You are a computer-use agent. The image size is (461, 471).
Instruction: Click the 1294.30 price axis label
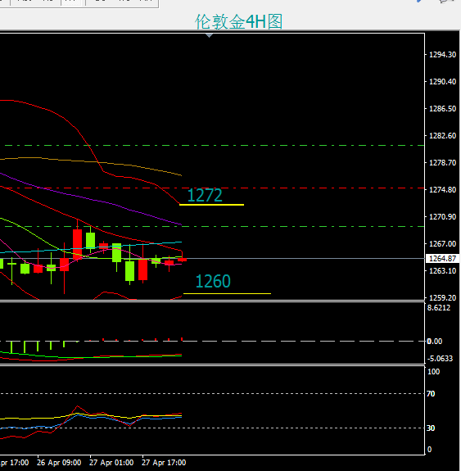point(442,55)
